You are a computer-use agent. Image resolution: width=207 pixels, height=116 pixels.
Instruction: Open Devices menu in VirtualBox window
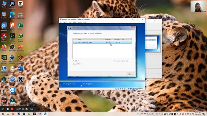(x=80, y=22)
